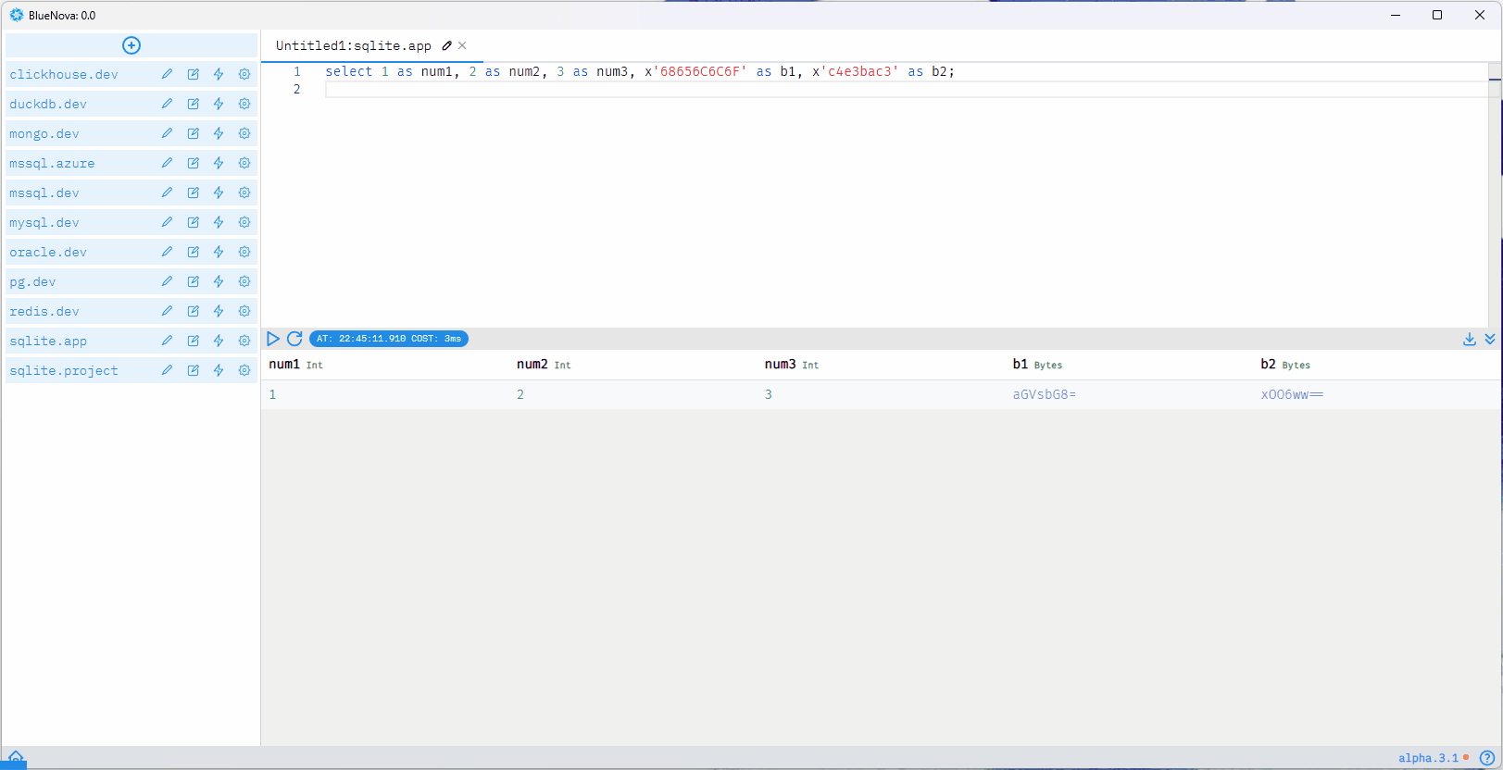1503x770 pixels.
Task: Collapse results panel with double chevron
Action: [1490, 340]
